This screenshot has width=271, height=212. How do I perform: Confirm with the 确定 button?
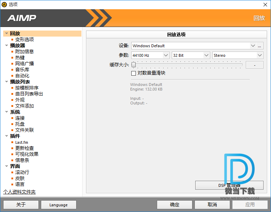[x=175, y=205]
